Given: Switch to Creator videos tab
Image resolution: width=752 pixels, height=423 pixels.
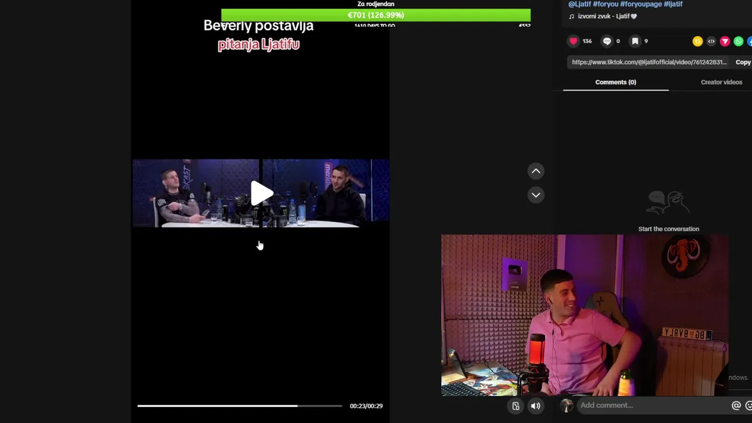Looking at the screenshot, I should 721,82.
